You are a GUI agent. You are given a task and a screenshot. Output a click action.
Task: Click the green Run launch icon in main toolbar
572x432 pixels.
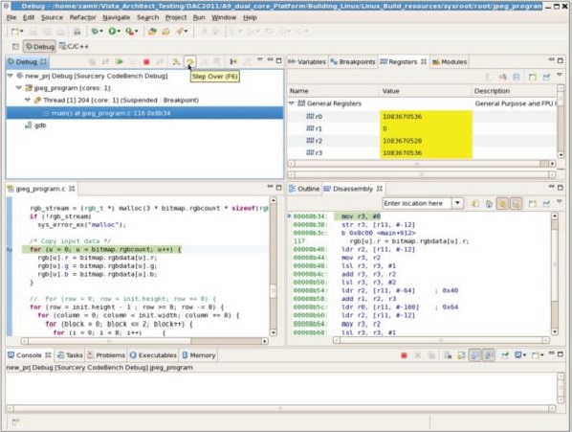pyautogui.click(x=112, y=32)
